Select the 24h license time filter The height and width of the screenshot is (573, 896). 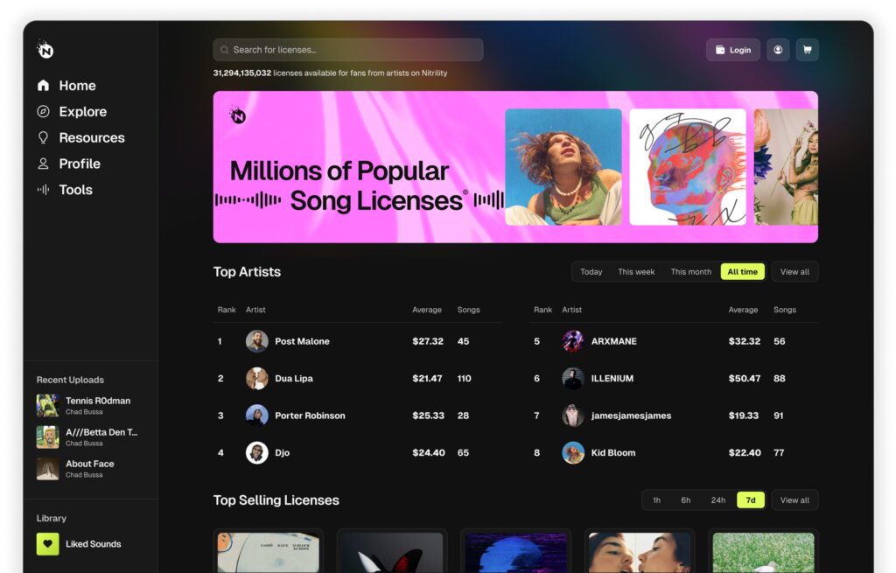pos(717,500)
